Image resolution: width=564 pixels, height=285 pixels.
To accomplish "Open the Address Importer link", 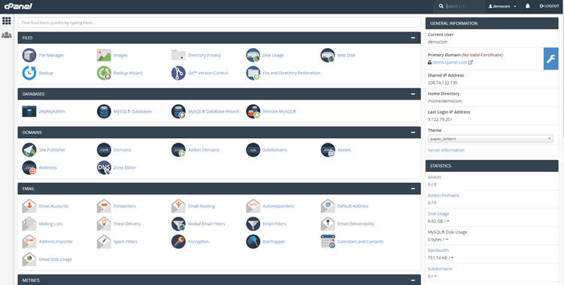I will 56,241.
